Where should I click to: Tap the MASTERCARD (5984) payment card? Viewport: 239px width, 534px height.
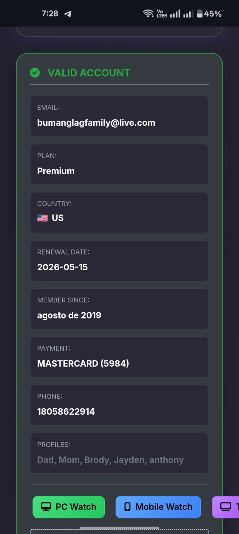tap(120, 357)
